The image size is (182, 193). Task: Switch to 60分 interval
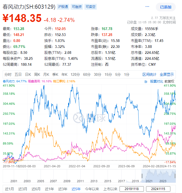[x=87, y=74]
